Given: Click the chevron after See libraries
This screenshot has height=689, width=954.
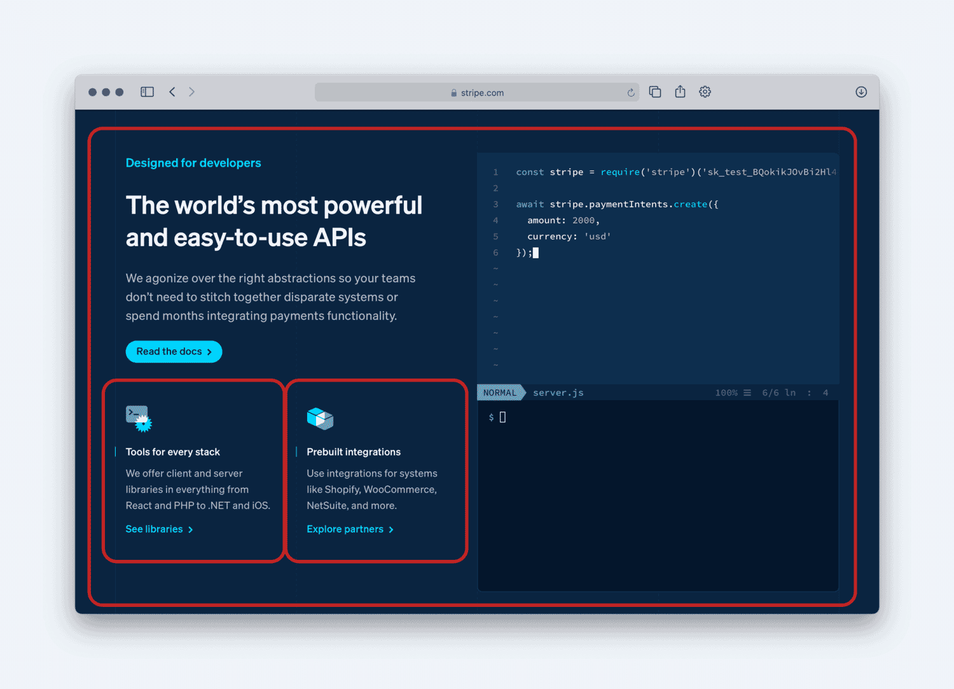Looking at the screenshot, I should point(190,530).
